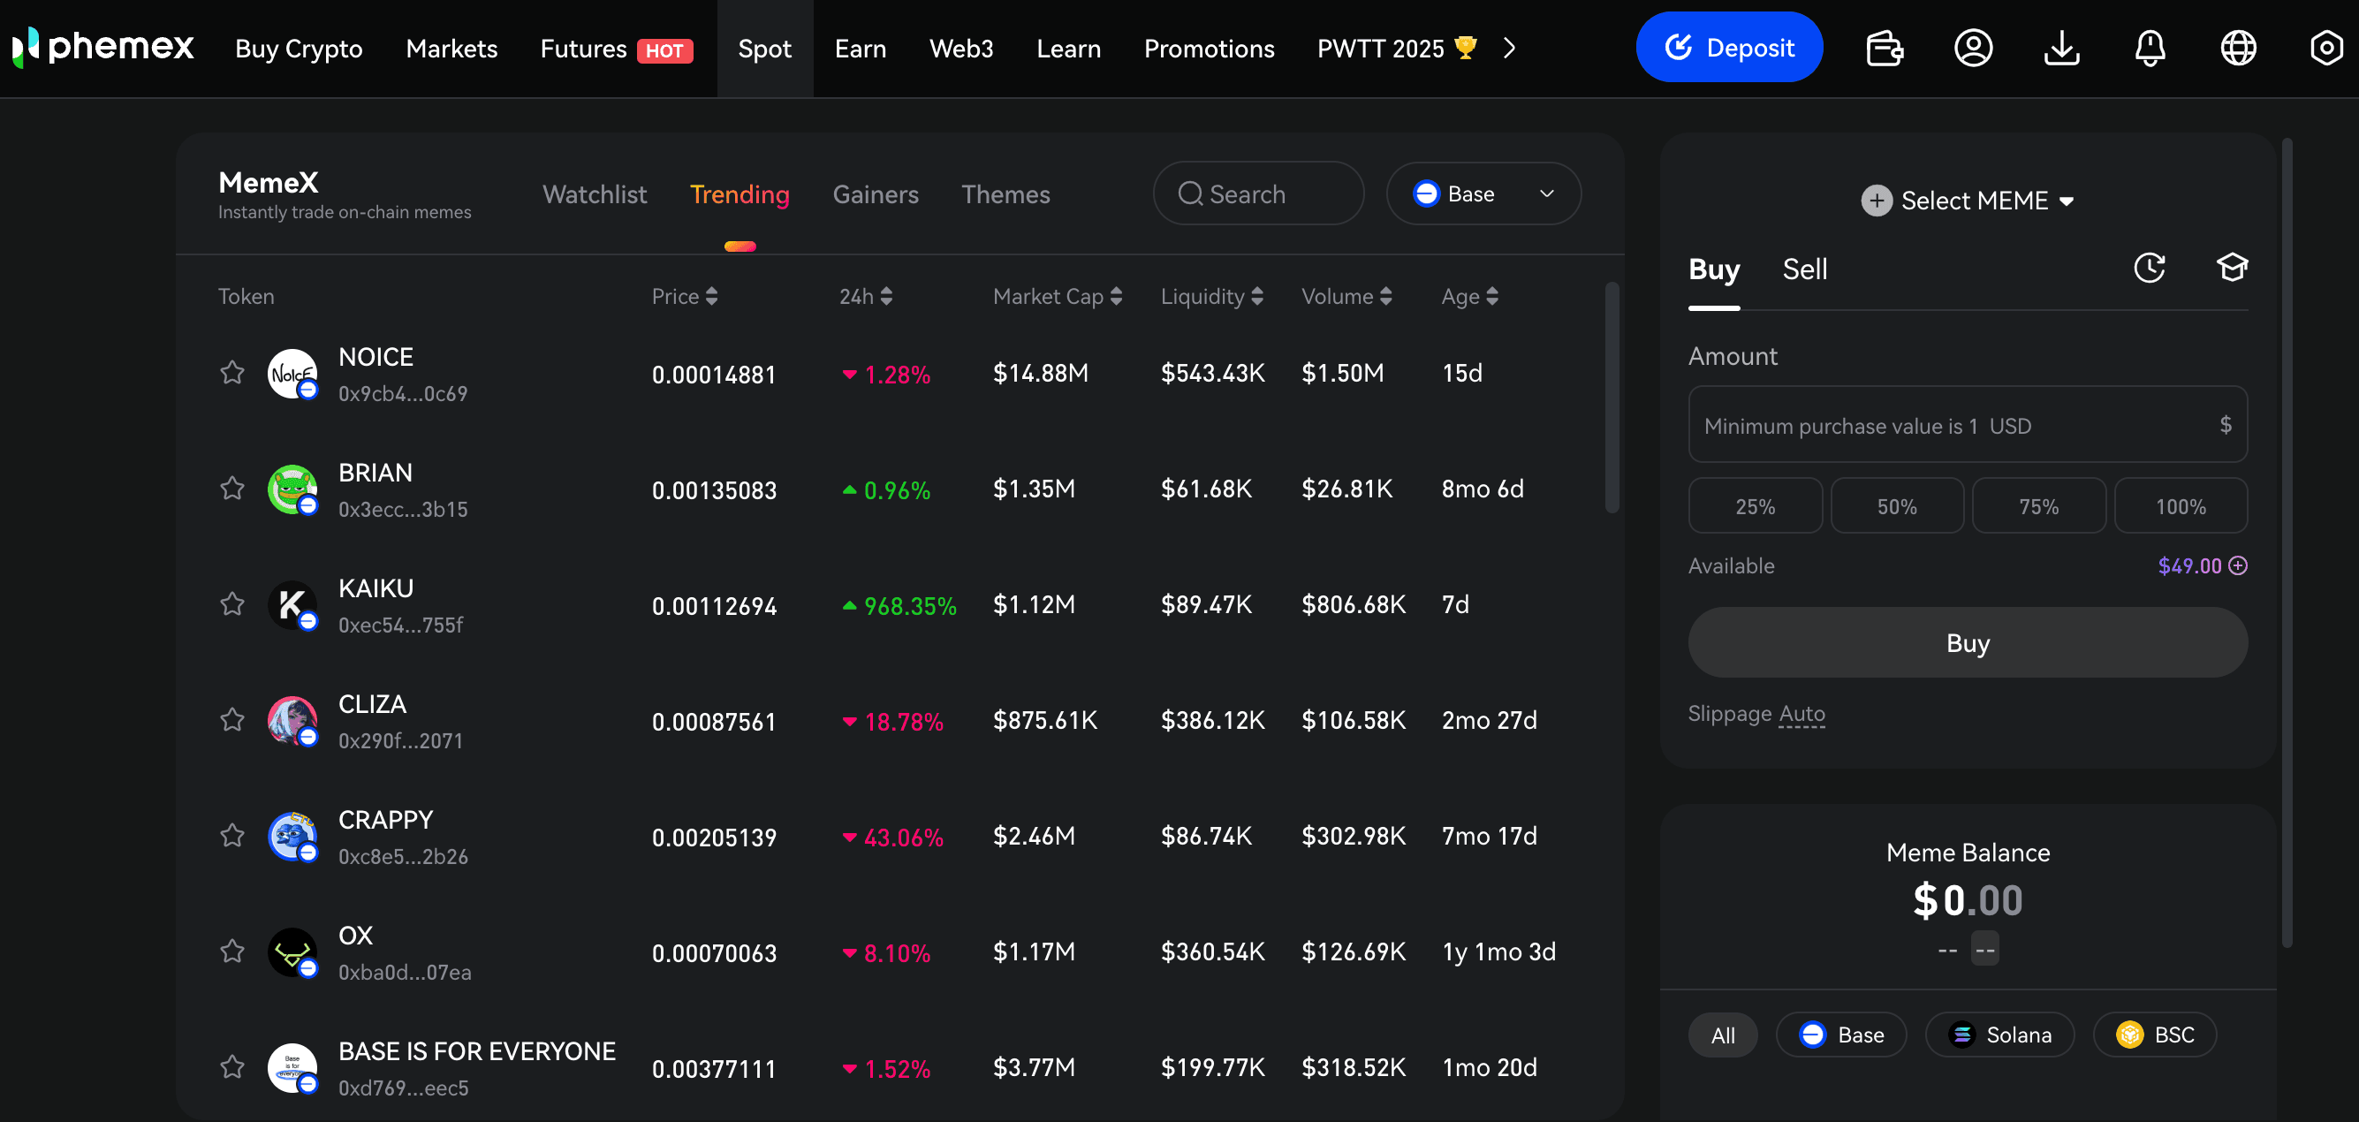Screen dimensions: 2359x1122
Task: Click the large Buy button
Action: (1967, 642)
